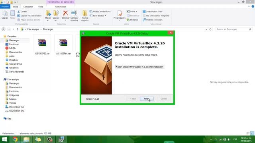This screenshot has height=143, width=255.
Task: Select Descargas under Favoritos
Action: coord(14,41)
